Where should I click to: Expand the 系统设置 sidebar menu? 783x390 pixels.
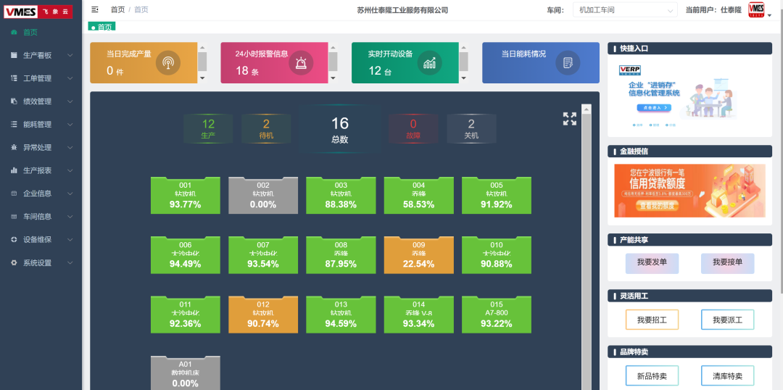[41, 262]
